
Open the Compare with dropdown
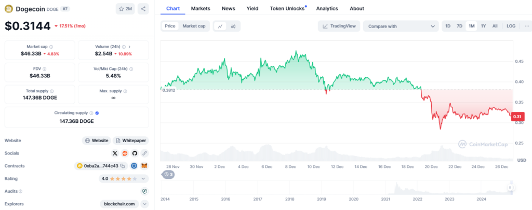[401, 26]
